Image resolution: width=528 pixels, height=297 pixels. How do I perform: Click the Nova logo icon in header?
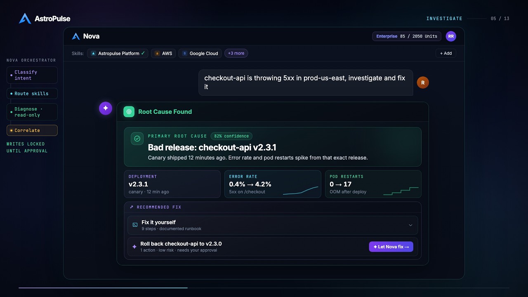click(x=76, y=36)
